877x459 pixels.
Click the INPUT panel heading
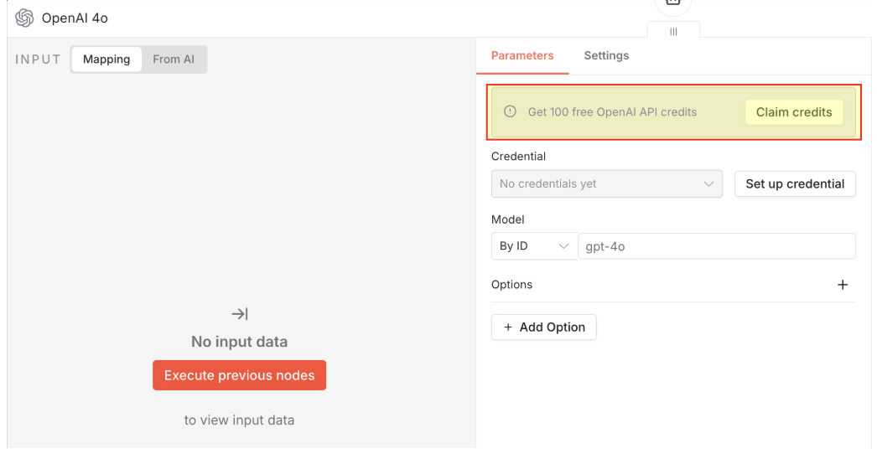pyautogui.click(x=38, y=59)
